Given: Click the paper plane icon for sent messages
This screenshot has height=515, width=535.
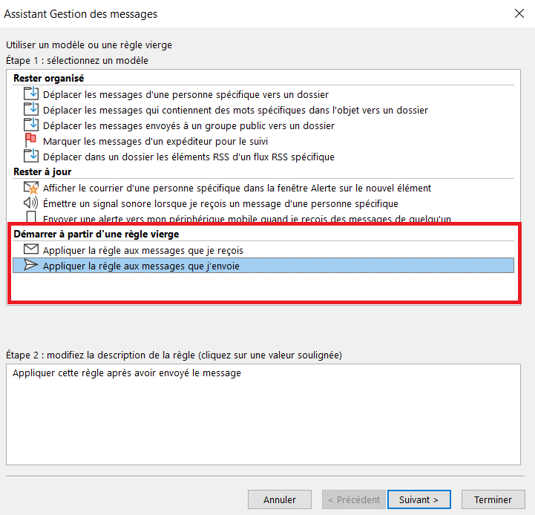Looking at the screenshot, I should (x=30, y=265).
